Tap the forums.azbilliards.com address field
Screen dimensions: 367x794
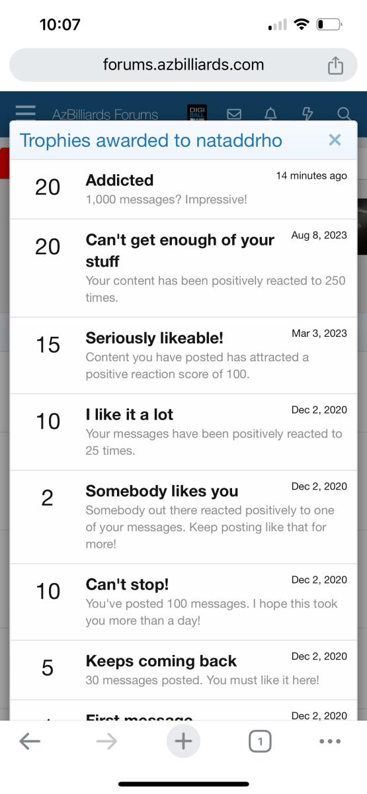[183, 65]
